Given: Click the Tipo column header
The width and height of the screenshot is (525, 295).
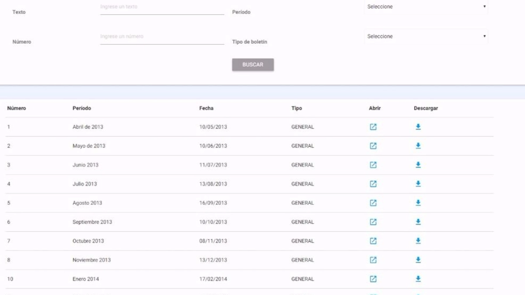Looking at the screenshot, I should tap(297, 108).
